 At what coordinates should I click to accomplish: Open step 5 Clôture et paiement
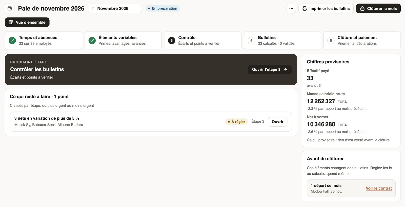click(362, 40)
